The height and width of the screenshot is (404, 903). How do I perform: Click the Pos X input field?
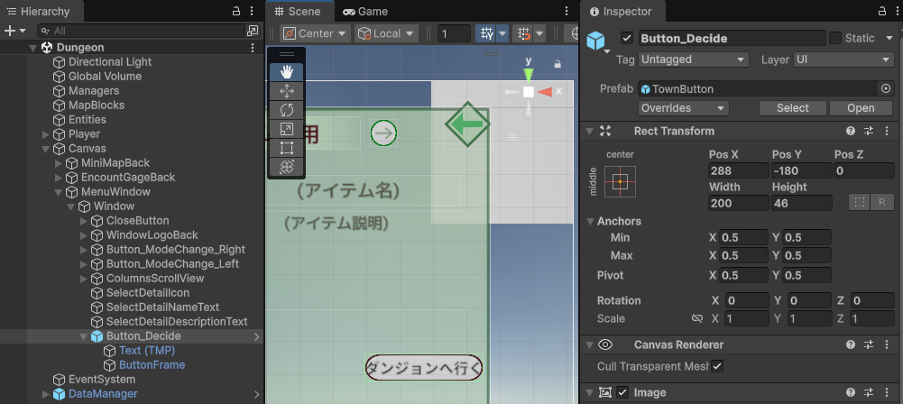click(737, 170)
